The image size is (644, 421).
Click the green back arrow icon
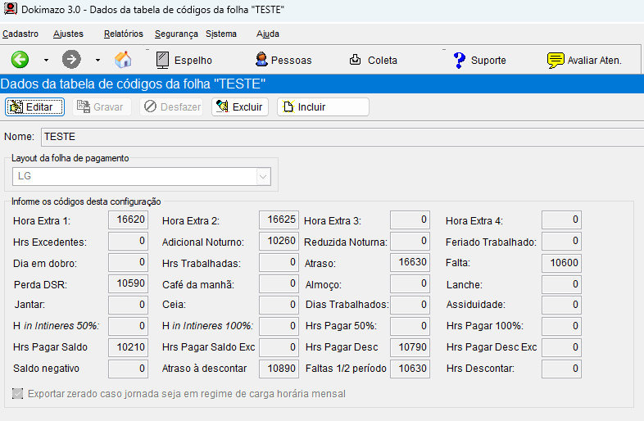point(20,60)
